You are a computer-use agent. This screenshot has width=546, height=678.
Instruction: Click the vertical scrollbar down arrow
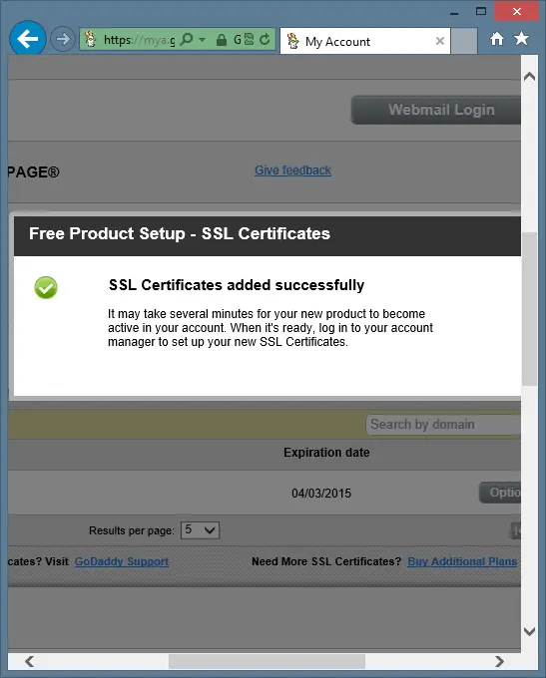pyautogui.click(x=530, y=631)
